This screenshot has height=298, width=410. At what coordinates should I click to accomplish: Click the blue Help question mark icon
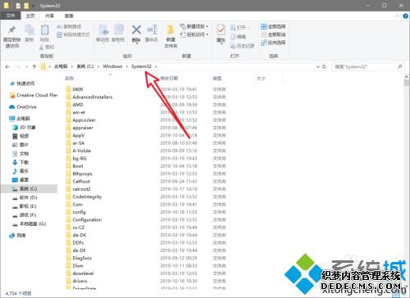coord(406,16)
